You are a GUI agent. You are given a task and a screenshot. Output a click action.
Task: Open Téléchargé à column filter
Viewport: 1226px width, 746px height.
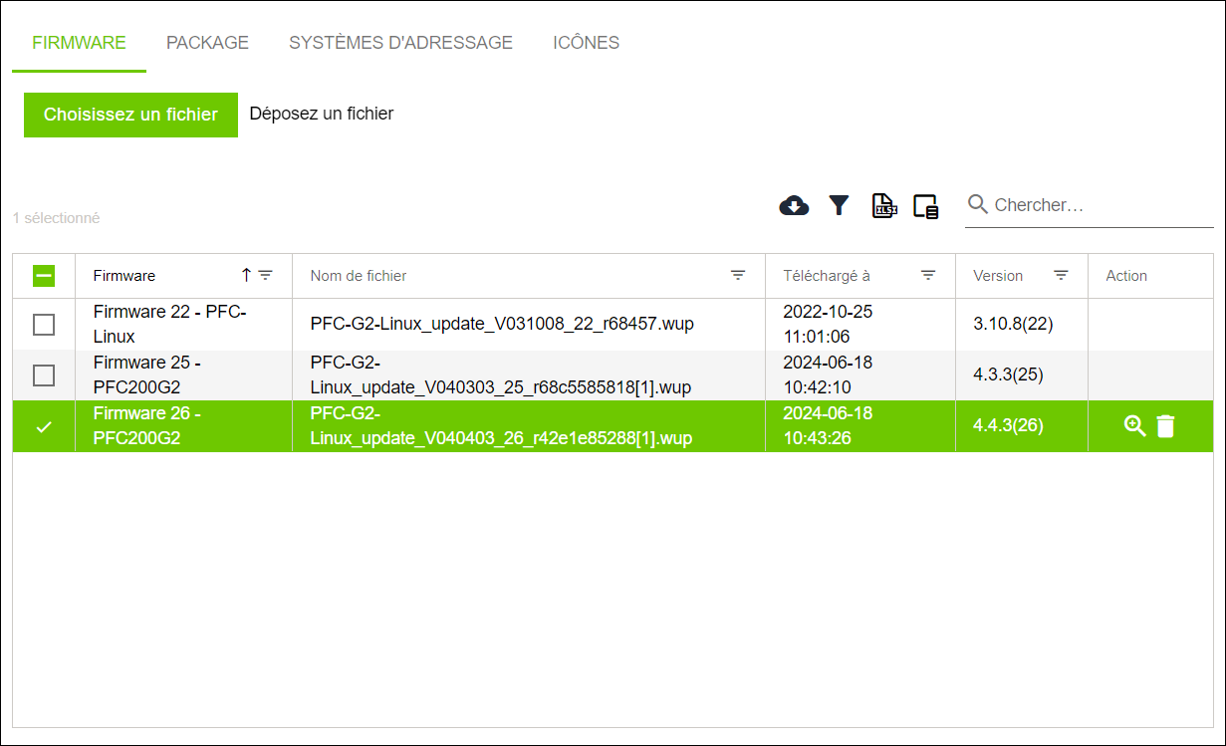928,275
